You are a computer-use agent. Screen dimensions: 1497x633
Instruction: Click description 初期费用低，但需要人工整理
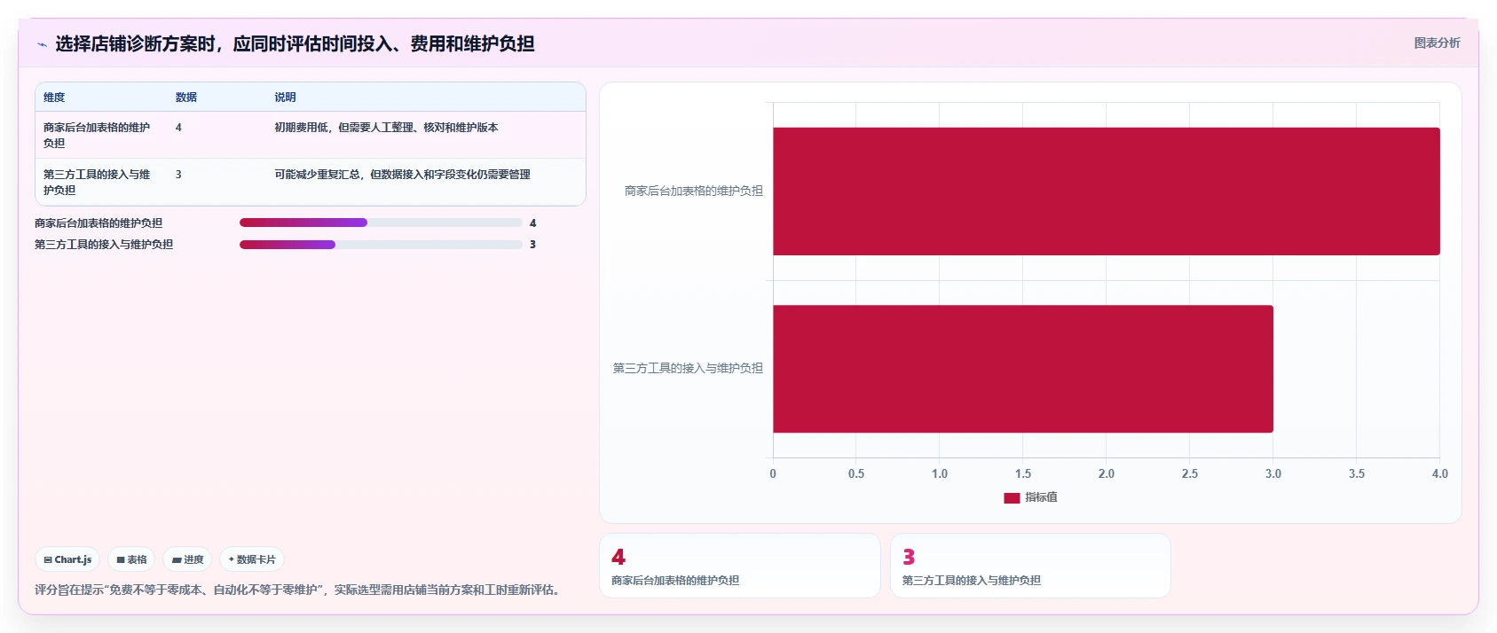point(386,128)
